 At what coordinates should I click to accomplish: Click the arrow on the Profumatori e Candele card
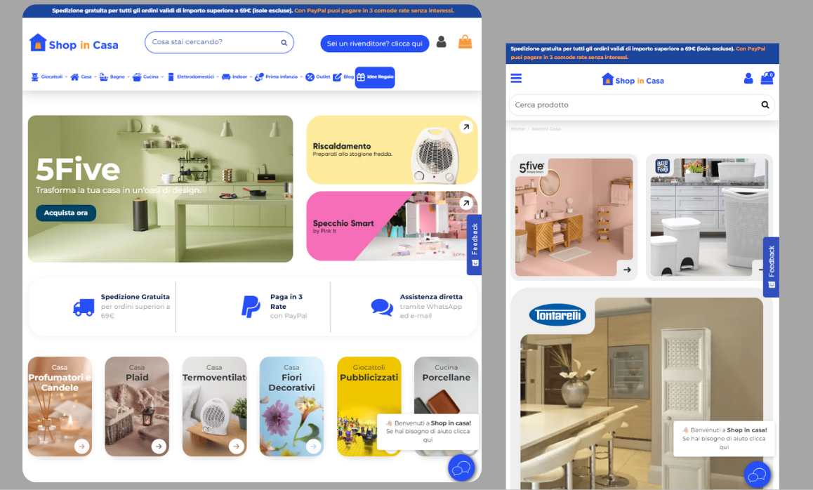click(81, 446)
